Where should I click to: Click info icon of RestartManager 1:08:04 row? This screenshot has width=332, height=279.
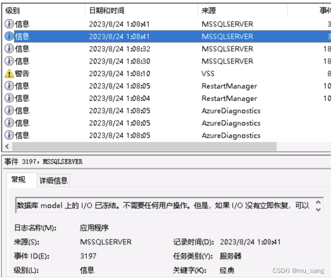pyautogui.click(x=9, y=98)
